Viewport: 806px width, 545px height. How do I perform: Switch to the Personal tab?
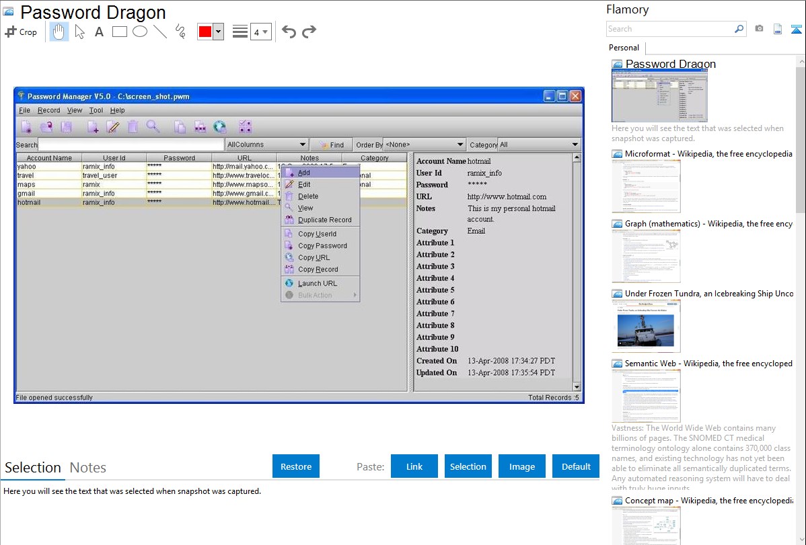pos(624,48)
